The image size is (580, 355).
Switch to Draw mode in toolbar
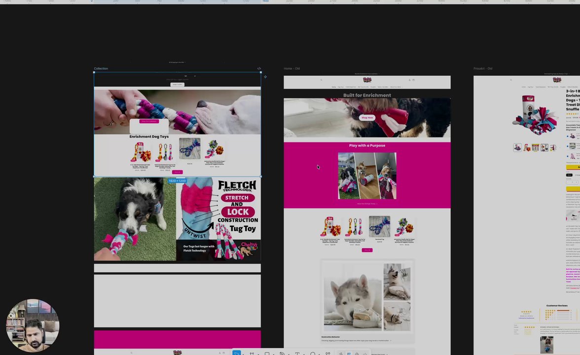pyautogui.click(x=341, y=354)
